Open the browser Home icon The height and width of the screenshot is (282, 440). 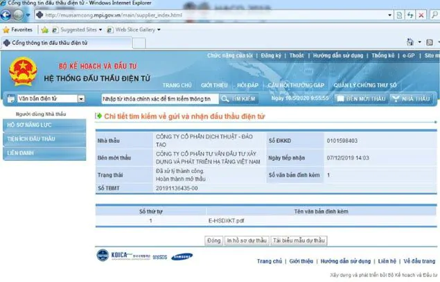[411, 43]
